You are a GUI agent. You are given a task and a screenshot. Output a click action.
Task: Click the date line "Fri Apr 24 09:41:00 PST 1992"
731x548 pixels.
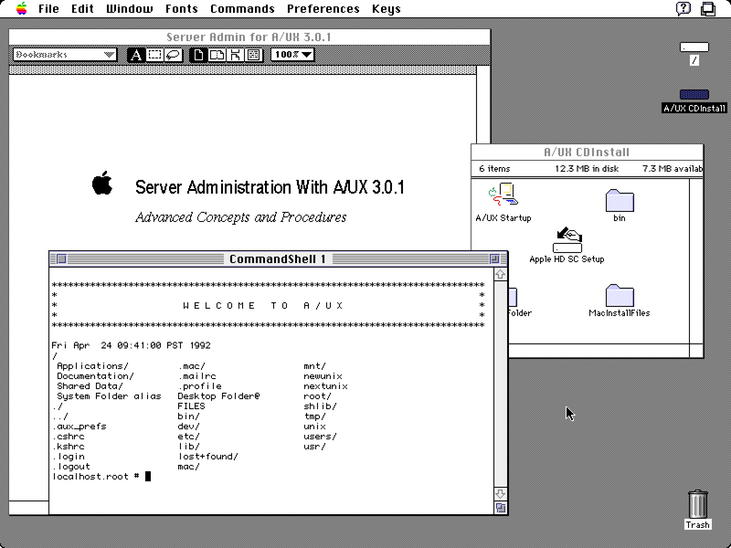[131, 345]
